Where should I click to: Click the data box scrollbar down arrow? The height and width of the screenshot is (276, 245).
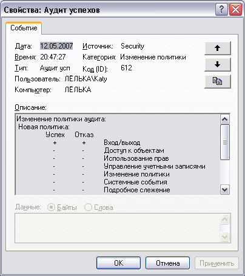[225, 237]
